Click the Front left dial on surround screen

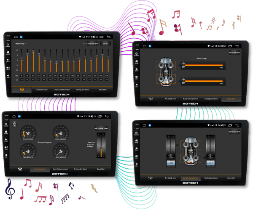pyautogui.click(x=28, y=133)
